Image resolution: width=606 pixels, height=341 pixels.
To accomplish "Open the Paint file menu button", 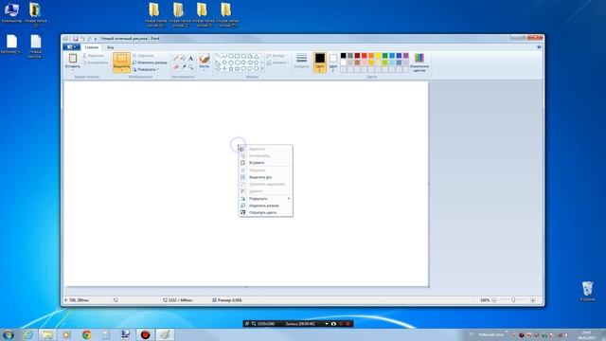I will coord(71,47).
